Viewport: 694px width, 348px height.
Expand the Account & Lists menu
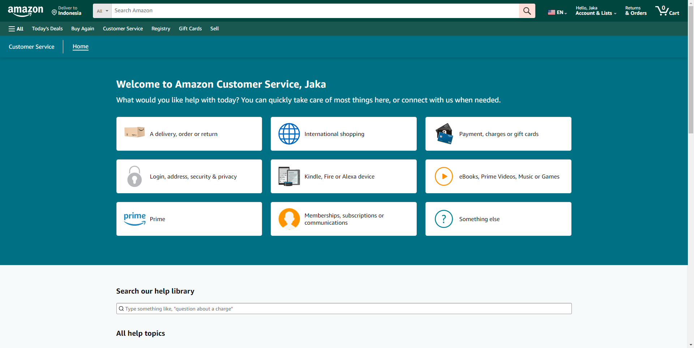coord(595,11)
